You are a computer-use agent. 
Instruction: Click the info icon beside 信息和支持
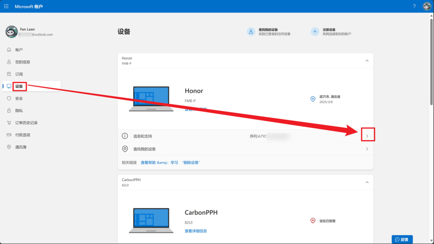click(125, 136)
